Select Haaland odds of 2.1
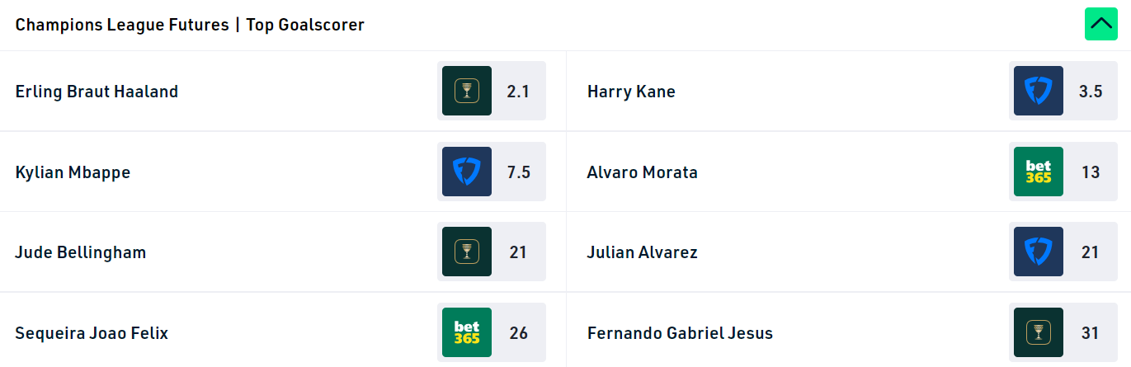Viewport: 1131px width, 367px height. [518, 91]
